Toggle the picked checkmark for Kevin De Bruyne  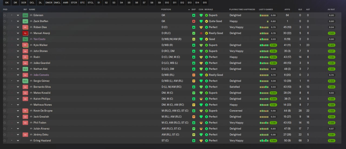click(x=4, y=111)
